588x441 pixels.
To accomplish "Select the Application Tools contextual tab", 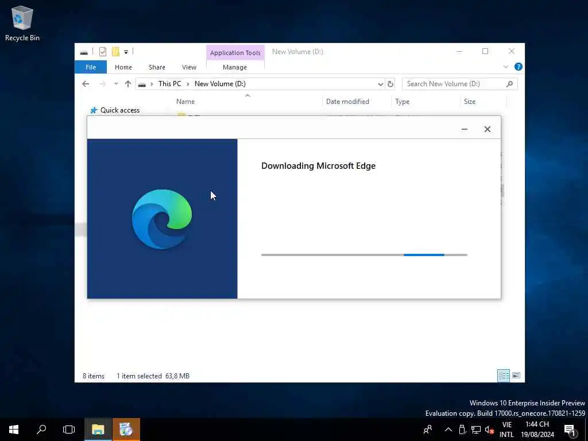I will tap(235, 53).
